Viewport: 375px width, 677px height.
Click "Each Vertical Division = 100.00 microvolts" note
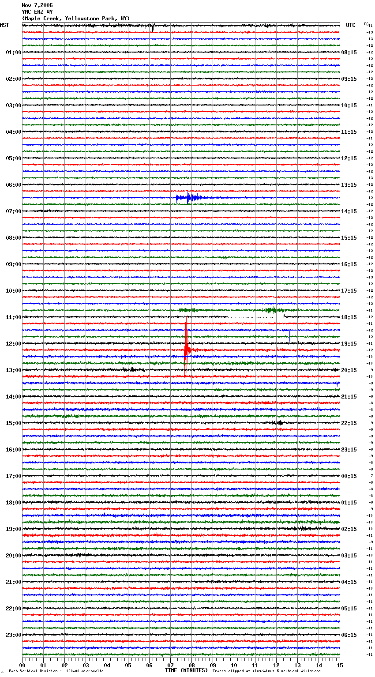tap(56, 671)
